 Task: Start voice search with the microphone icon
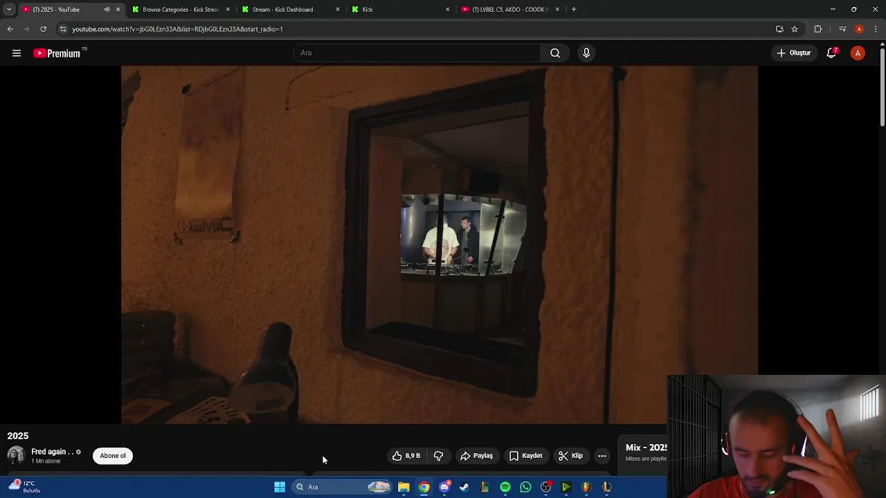tap(586, 53)
